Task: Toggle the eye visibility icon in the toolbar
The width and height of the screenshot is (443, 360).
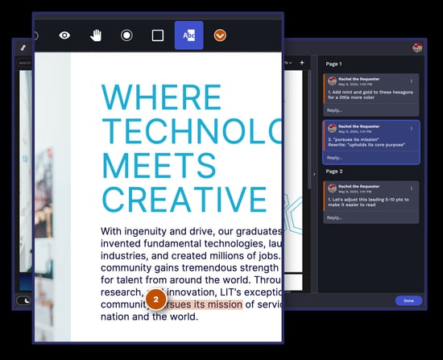Action: (x=64, y=35)
